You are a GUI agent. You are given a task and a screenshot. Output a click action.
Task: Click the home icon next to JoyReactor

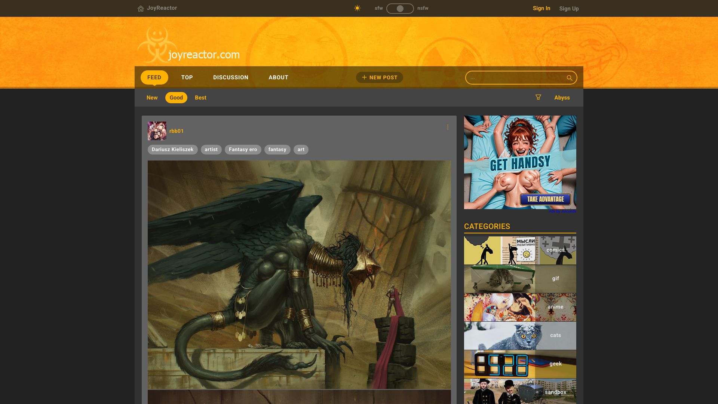141,9
